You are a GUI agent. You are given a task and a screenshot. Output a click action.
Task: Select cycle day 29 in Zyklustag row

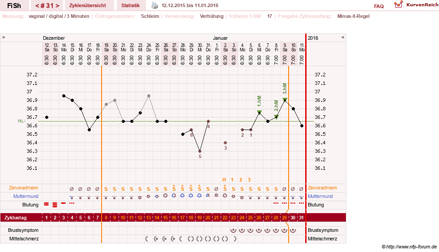coord(285,218)
